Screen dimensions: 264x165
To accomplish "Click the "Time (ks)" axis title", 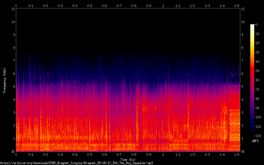I will point(128,159).
